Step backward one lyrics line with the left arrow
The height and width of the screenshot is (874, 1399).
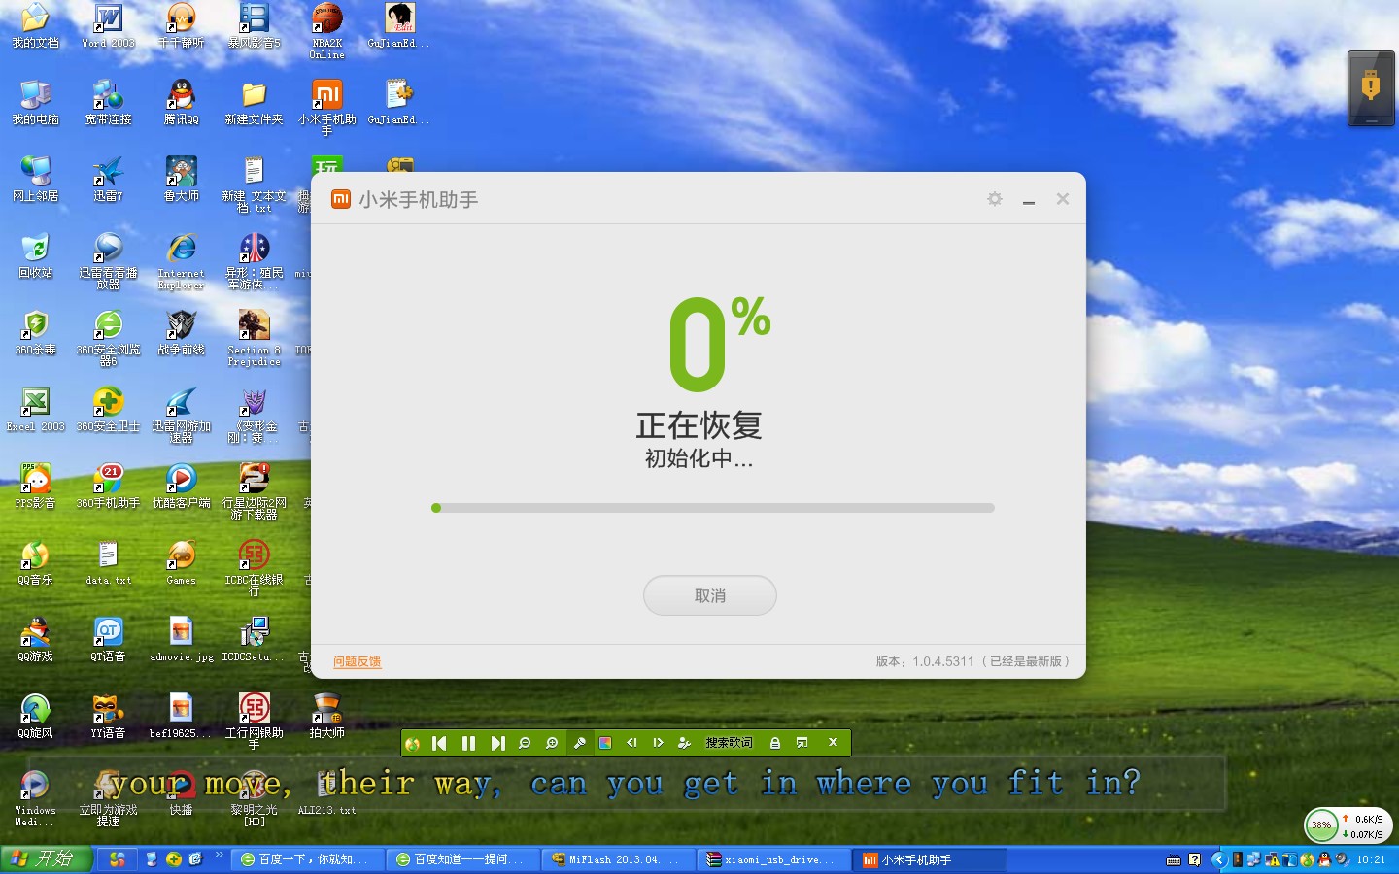pos(632,743)
